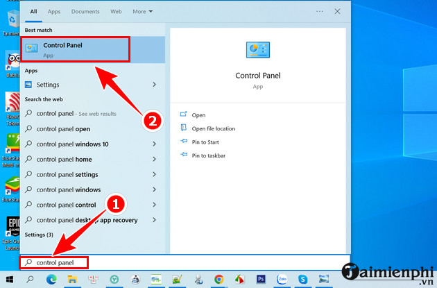Click the Settings label in Apps section
This screenshot has height=288, width=437.
pyautogui.click(x=48, y=85)
